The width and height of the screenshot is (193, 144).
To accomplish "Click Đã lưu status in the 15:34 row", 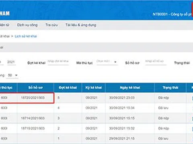I will click(x=163, y=108).
